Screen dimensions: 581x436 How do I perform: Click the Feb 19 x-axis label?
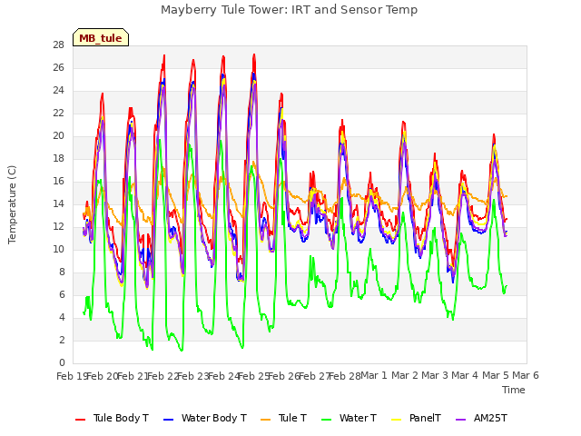(72, 376)
